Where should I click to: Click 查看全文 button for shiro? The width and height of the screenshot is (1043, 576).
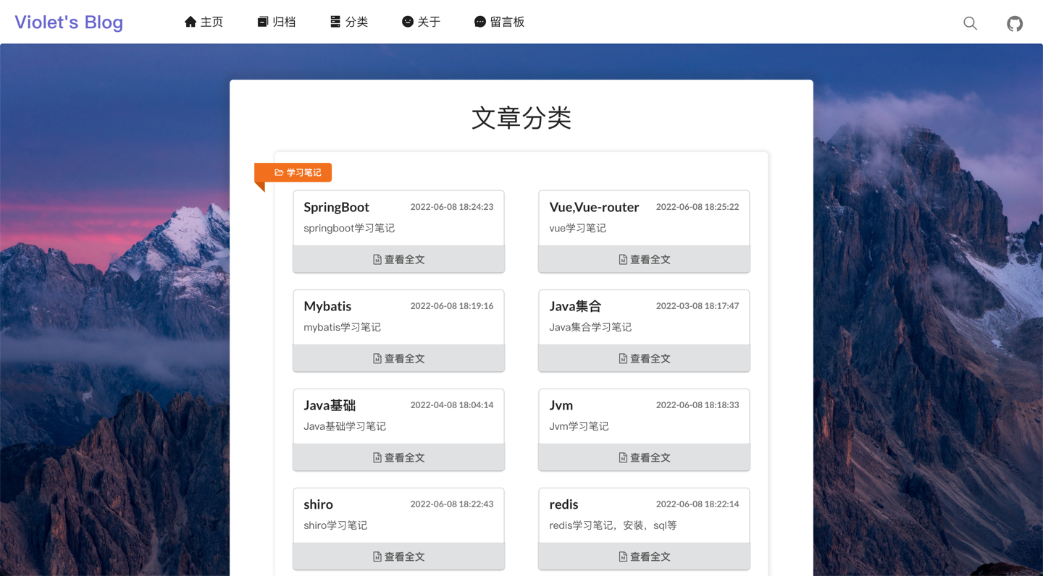tap(398, 556)
